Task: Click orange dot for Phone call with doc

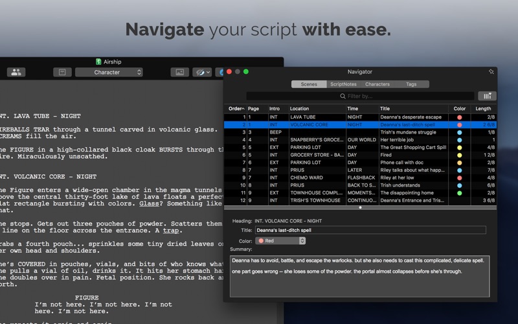Action: click(459, 163)
